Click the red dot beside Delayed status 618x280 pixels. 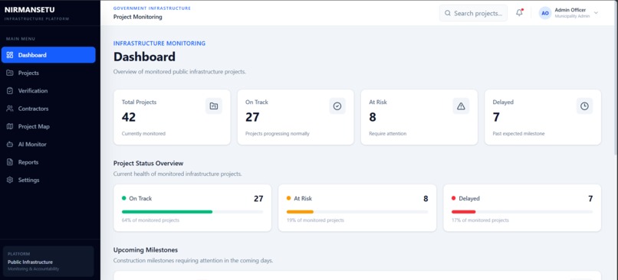point(454,198)
